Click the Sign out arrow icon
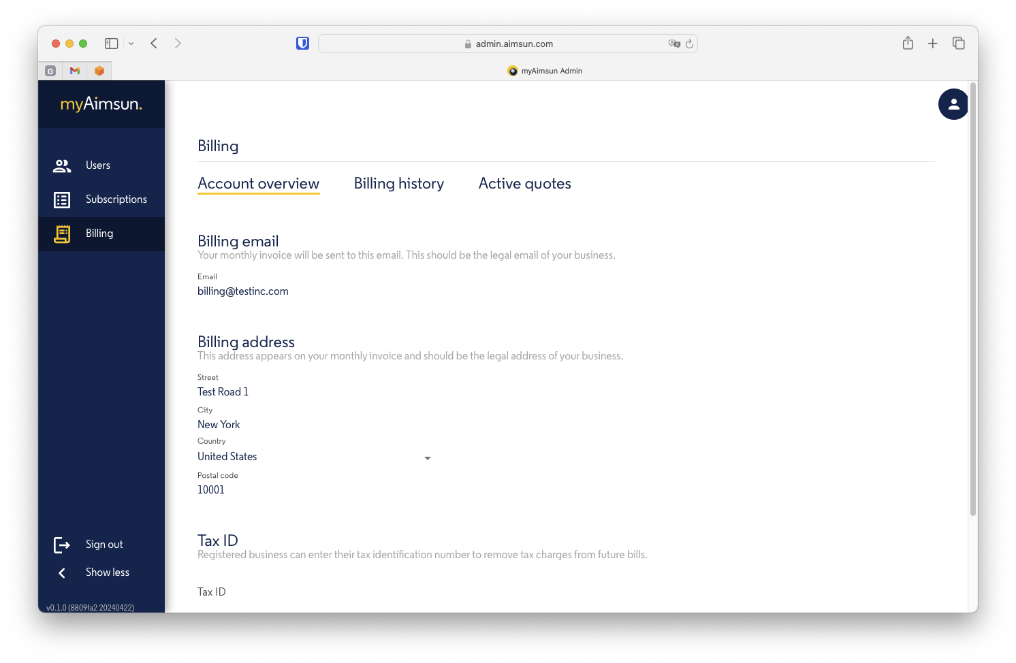 pos(61,545)
